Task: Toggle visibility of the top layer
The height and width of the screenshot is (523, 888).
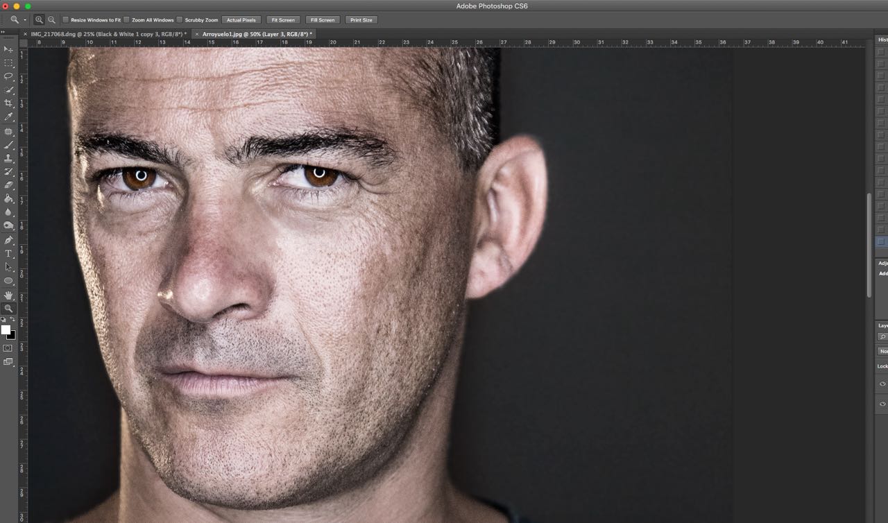Action: click(x=882, y=384)
